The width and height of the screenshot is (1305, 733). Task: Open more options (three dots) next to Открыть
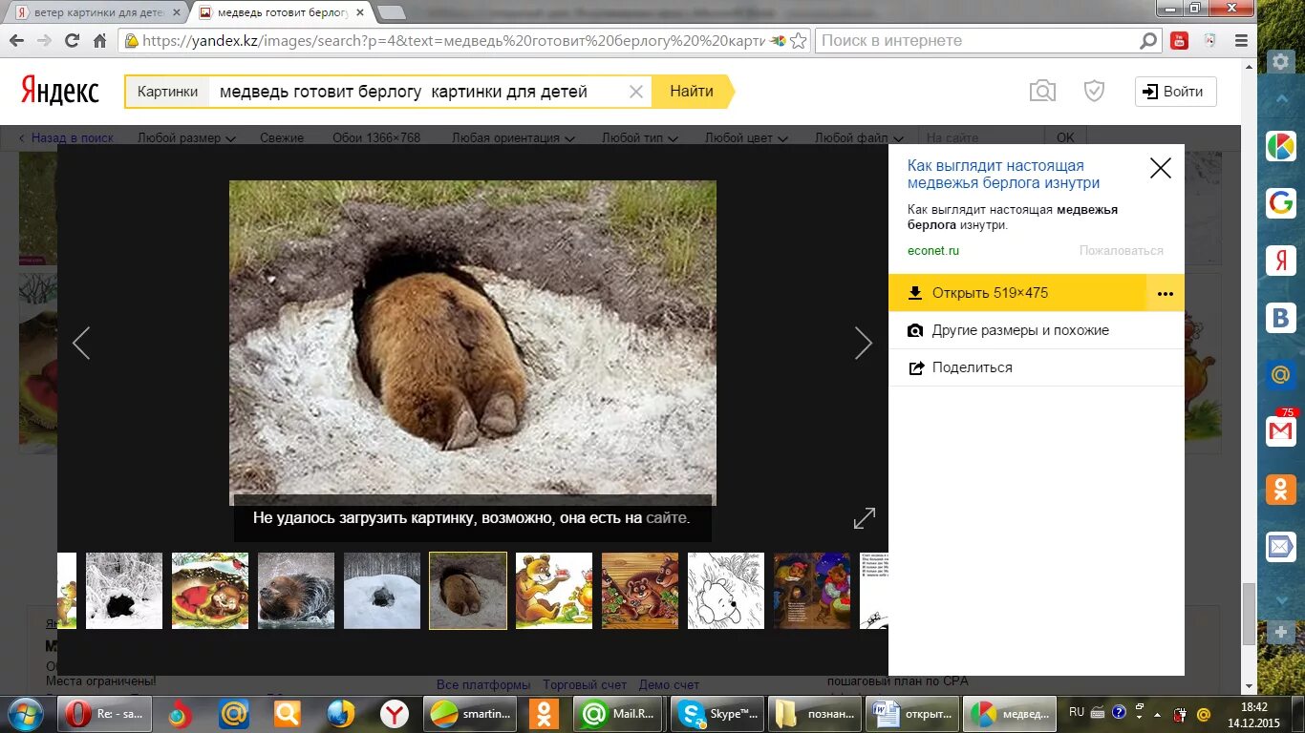[x=1165, y=293]
